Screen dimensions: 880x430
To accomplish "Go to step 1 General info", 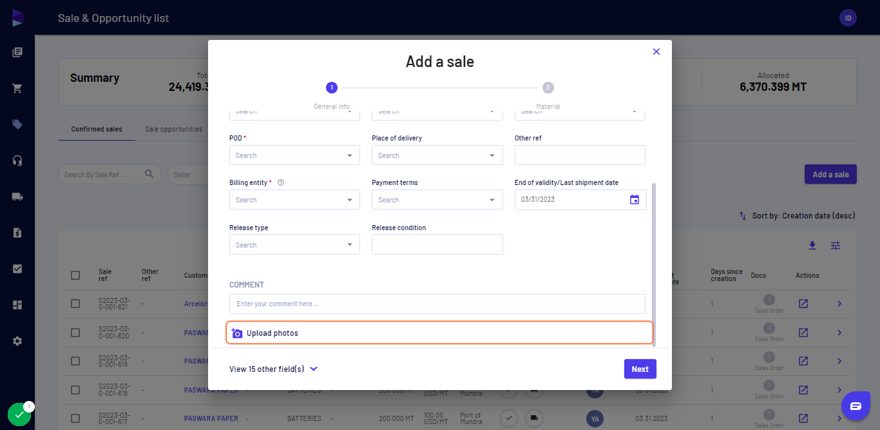I will 332,88.
